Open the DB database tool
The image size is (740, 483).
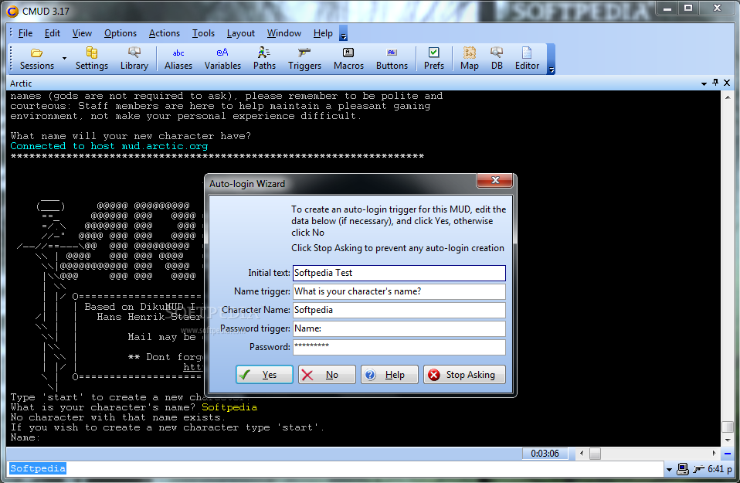point(497,59)
